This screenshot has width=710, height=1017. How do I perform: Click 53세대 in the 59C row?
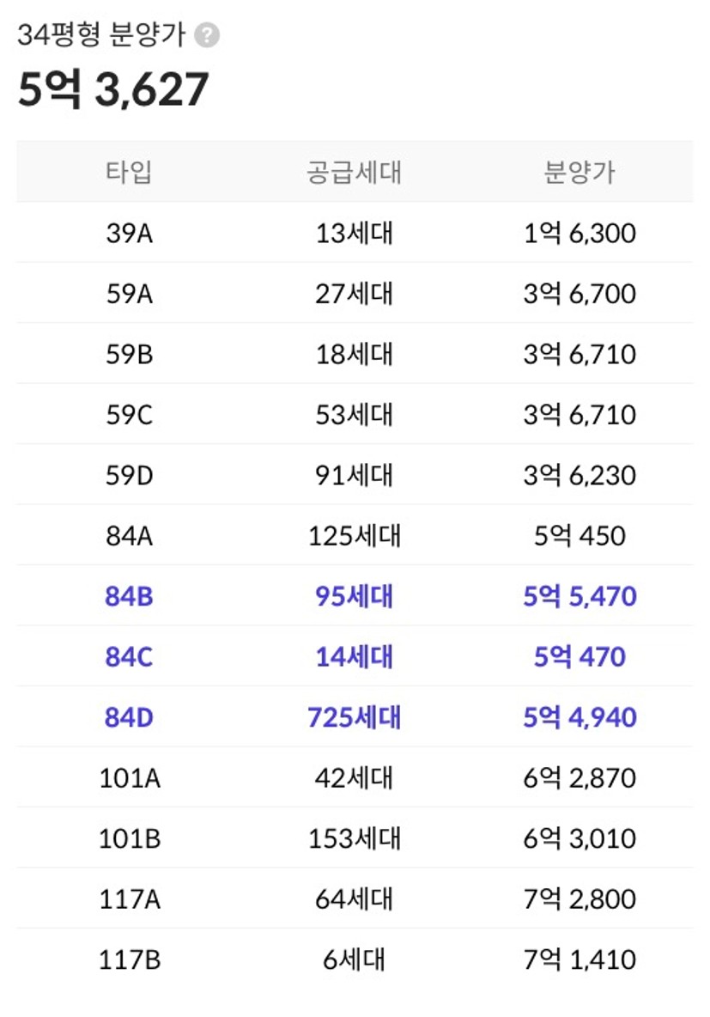354,415
